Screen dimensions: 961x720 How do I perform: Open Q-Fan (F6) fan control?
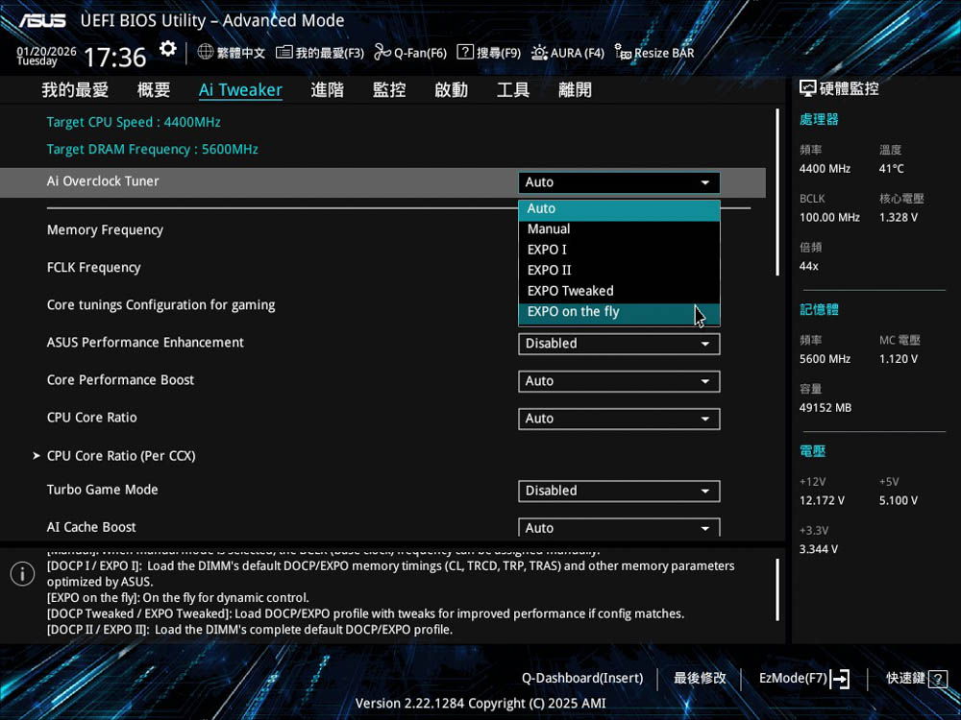[382, 53]
